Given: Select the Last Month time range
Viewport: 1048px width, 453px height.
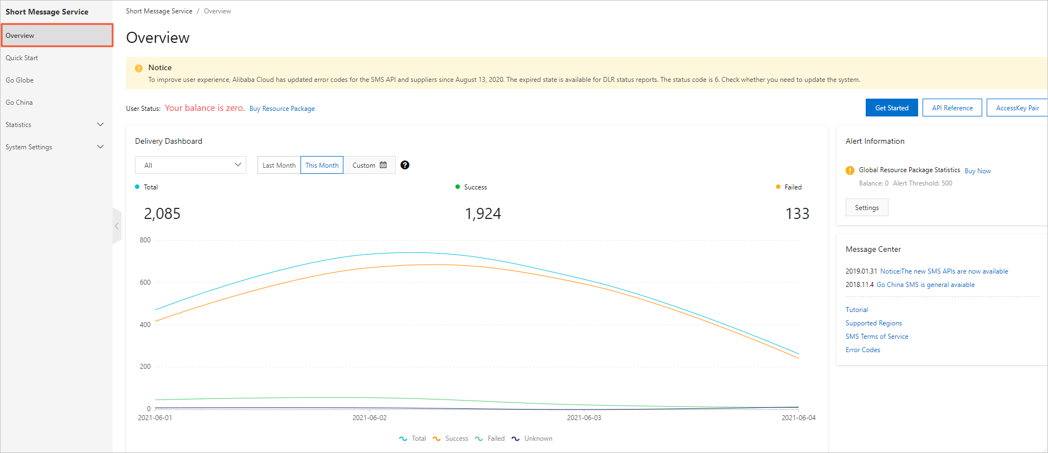Looking at the screenshot, I should (x=279, y=165).
